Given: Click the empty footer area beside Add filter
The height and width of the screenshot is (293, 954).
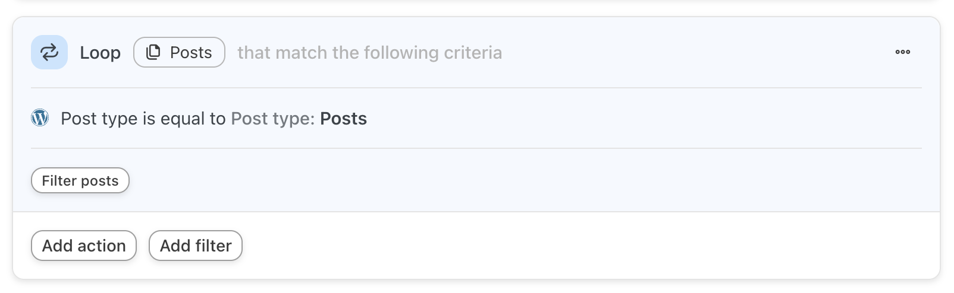Looking at the screenshot, I should [589, 246].
